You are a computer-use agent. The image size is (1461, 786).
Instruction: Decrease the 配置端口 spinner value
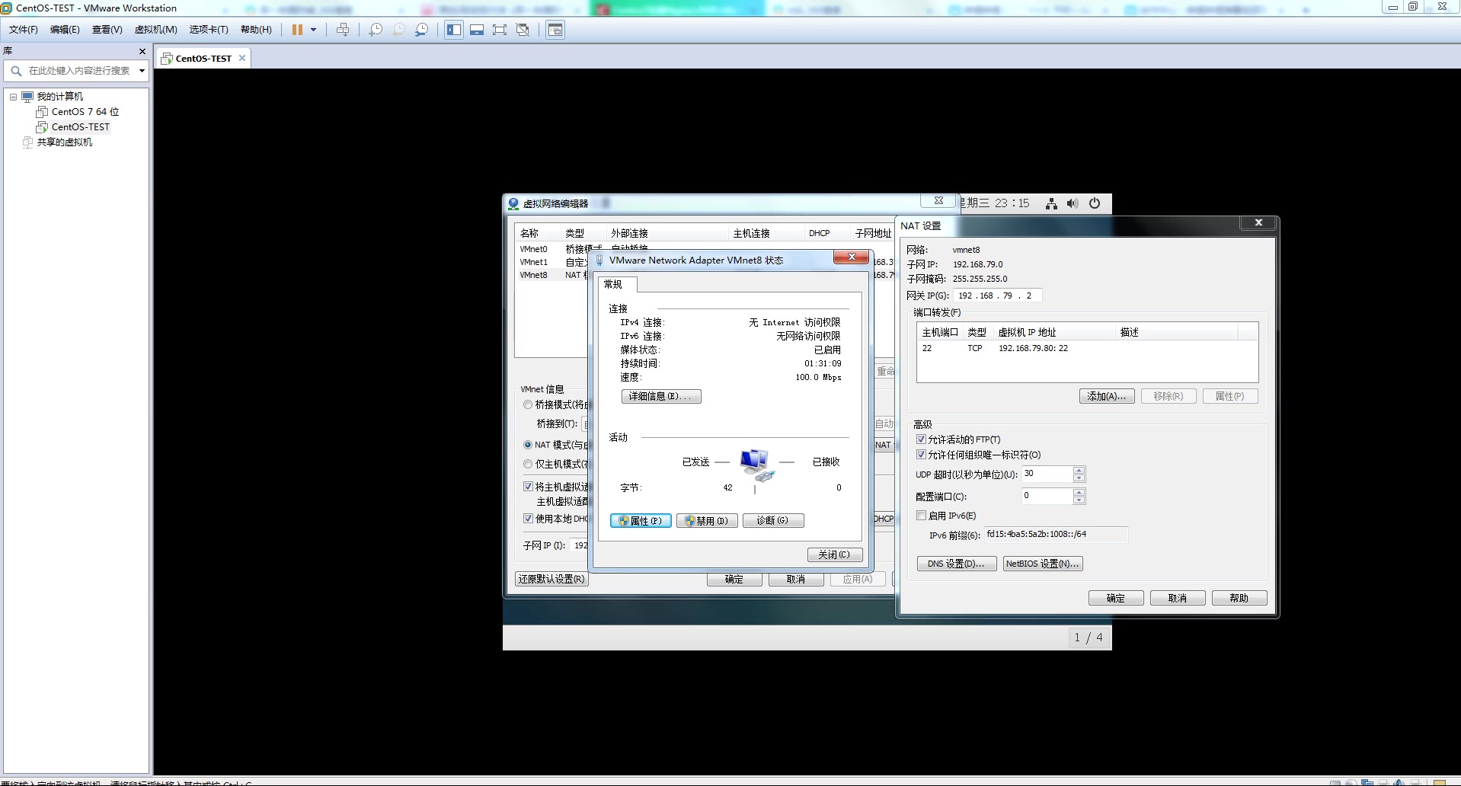tap(1079, 500)
